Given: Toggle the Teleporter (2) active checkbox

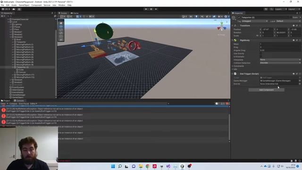Looking at the screenshot, I should 239,17.
